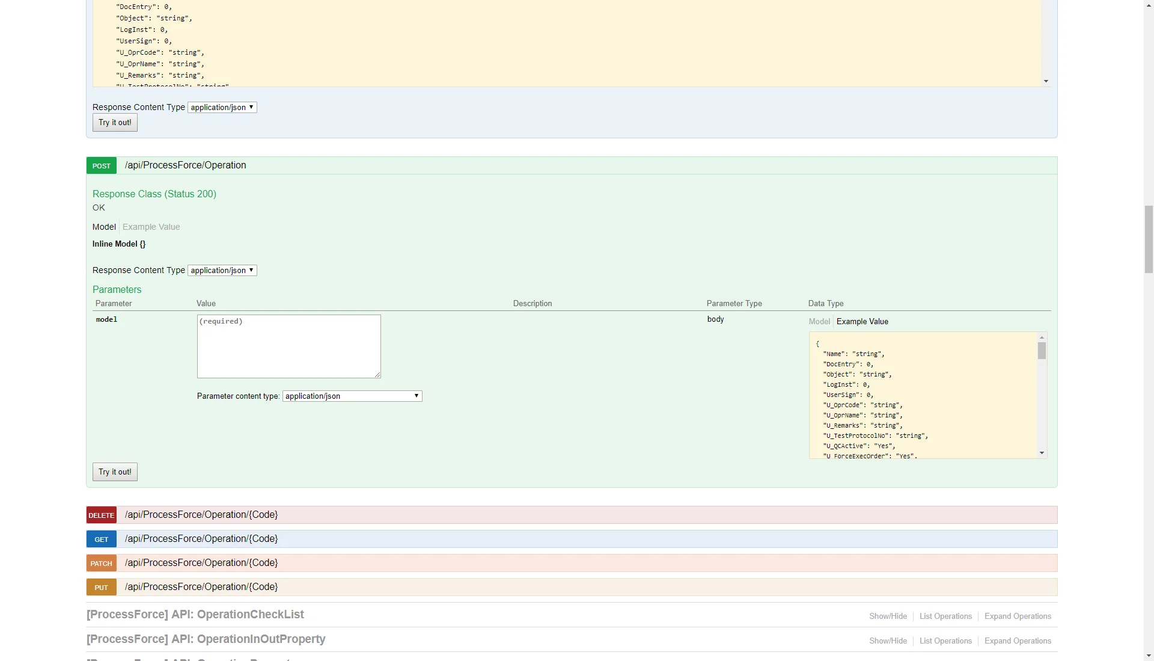The height and width of the screenshot is (661, 1154).
Task: Open Parameter content type dropdown
Action: [x=352, y=396]
